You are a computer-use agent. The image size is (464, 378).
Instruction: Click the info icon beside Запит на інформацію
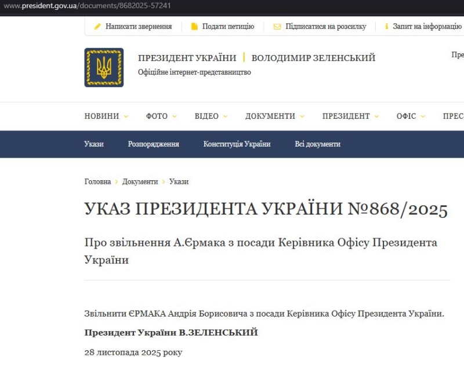pos(386,27)
